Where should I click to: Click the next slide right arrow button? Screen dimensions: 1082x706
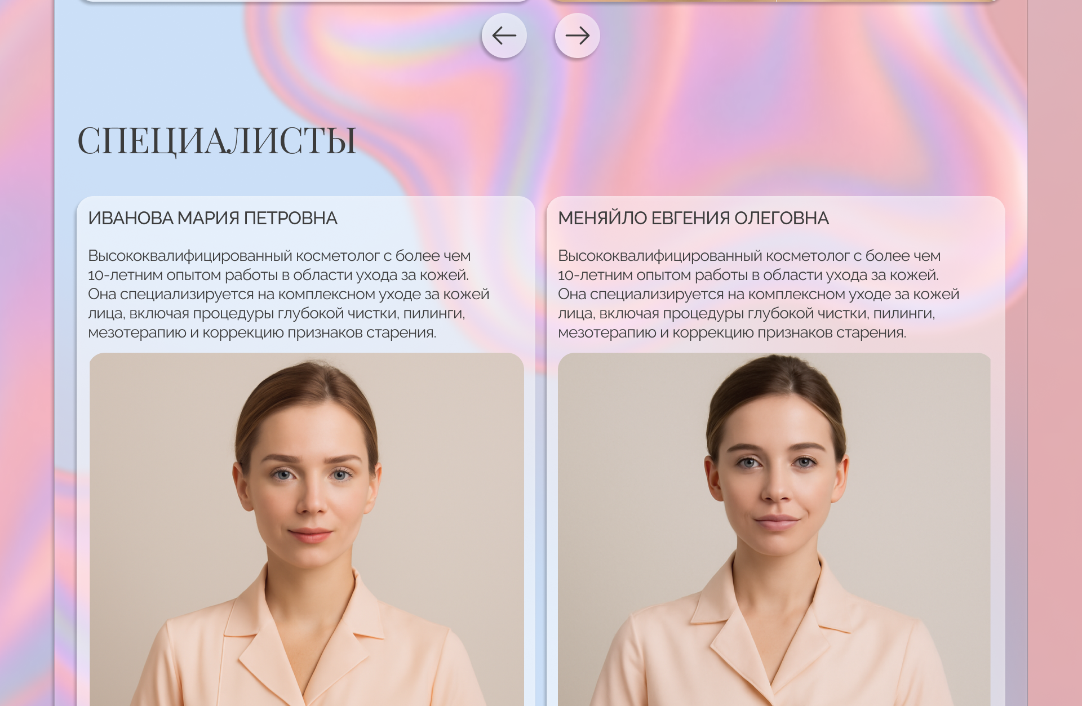pos(577,35)
